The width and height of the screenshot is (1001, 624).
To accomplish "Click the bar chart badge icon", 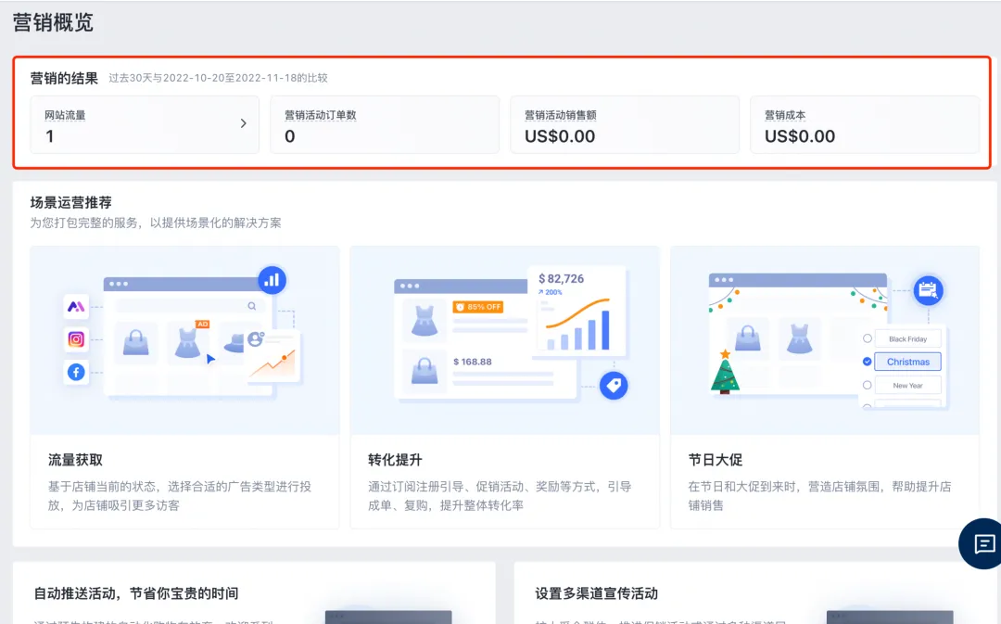I will [x=272, y=280].
